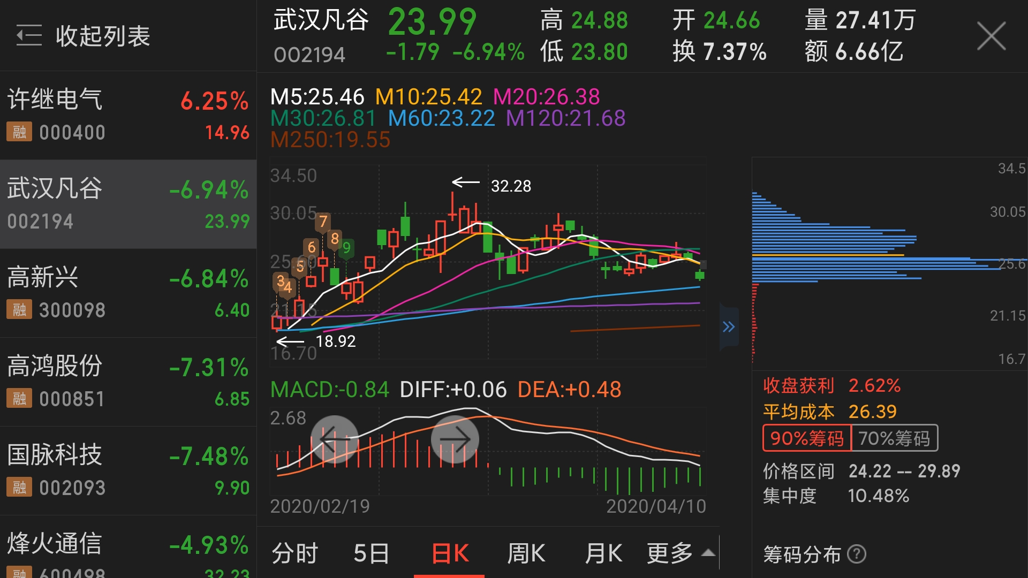Switch to 5日 chart tab

[372, 553]
